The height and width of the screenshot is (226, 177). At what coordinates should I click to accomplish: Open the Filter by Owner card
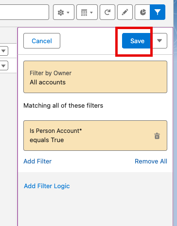point(95,77)
